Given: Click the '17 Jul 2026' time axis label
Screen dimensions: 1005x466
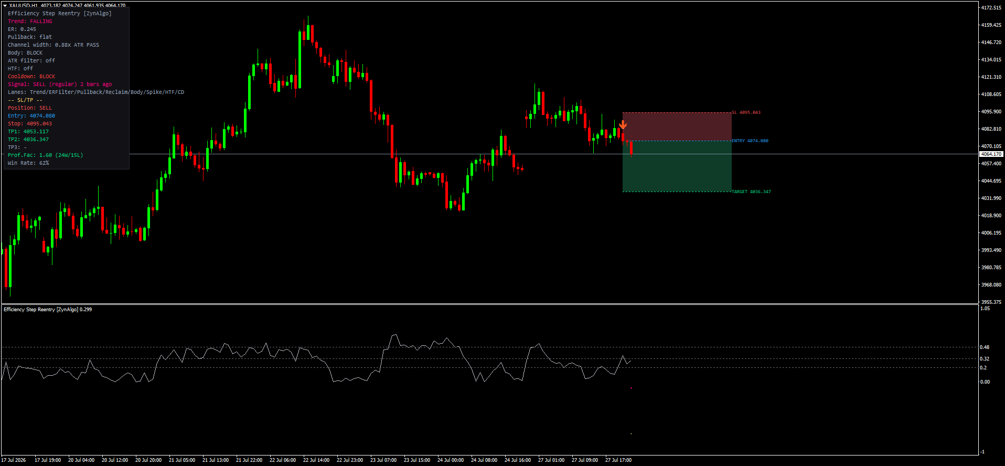Looking at the screenshot, I should tap(14, 460).
